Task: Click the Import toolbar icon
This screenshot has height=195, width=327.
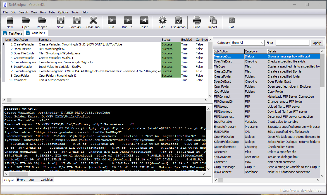Action: tap(213, 21)
